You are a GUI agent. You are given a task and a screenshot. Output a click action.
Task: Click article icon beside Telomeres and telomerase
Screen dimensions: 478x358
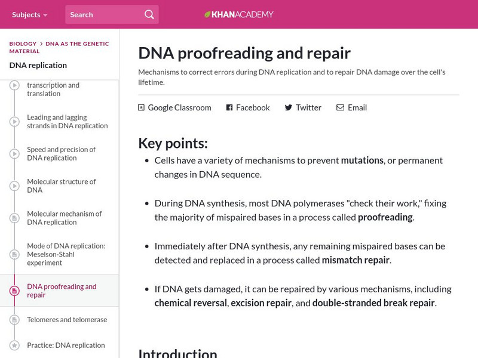point(14,319)
